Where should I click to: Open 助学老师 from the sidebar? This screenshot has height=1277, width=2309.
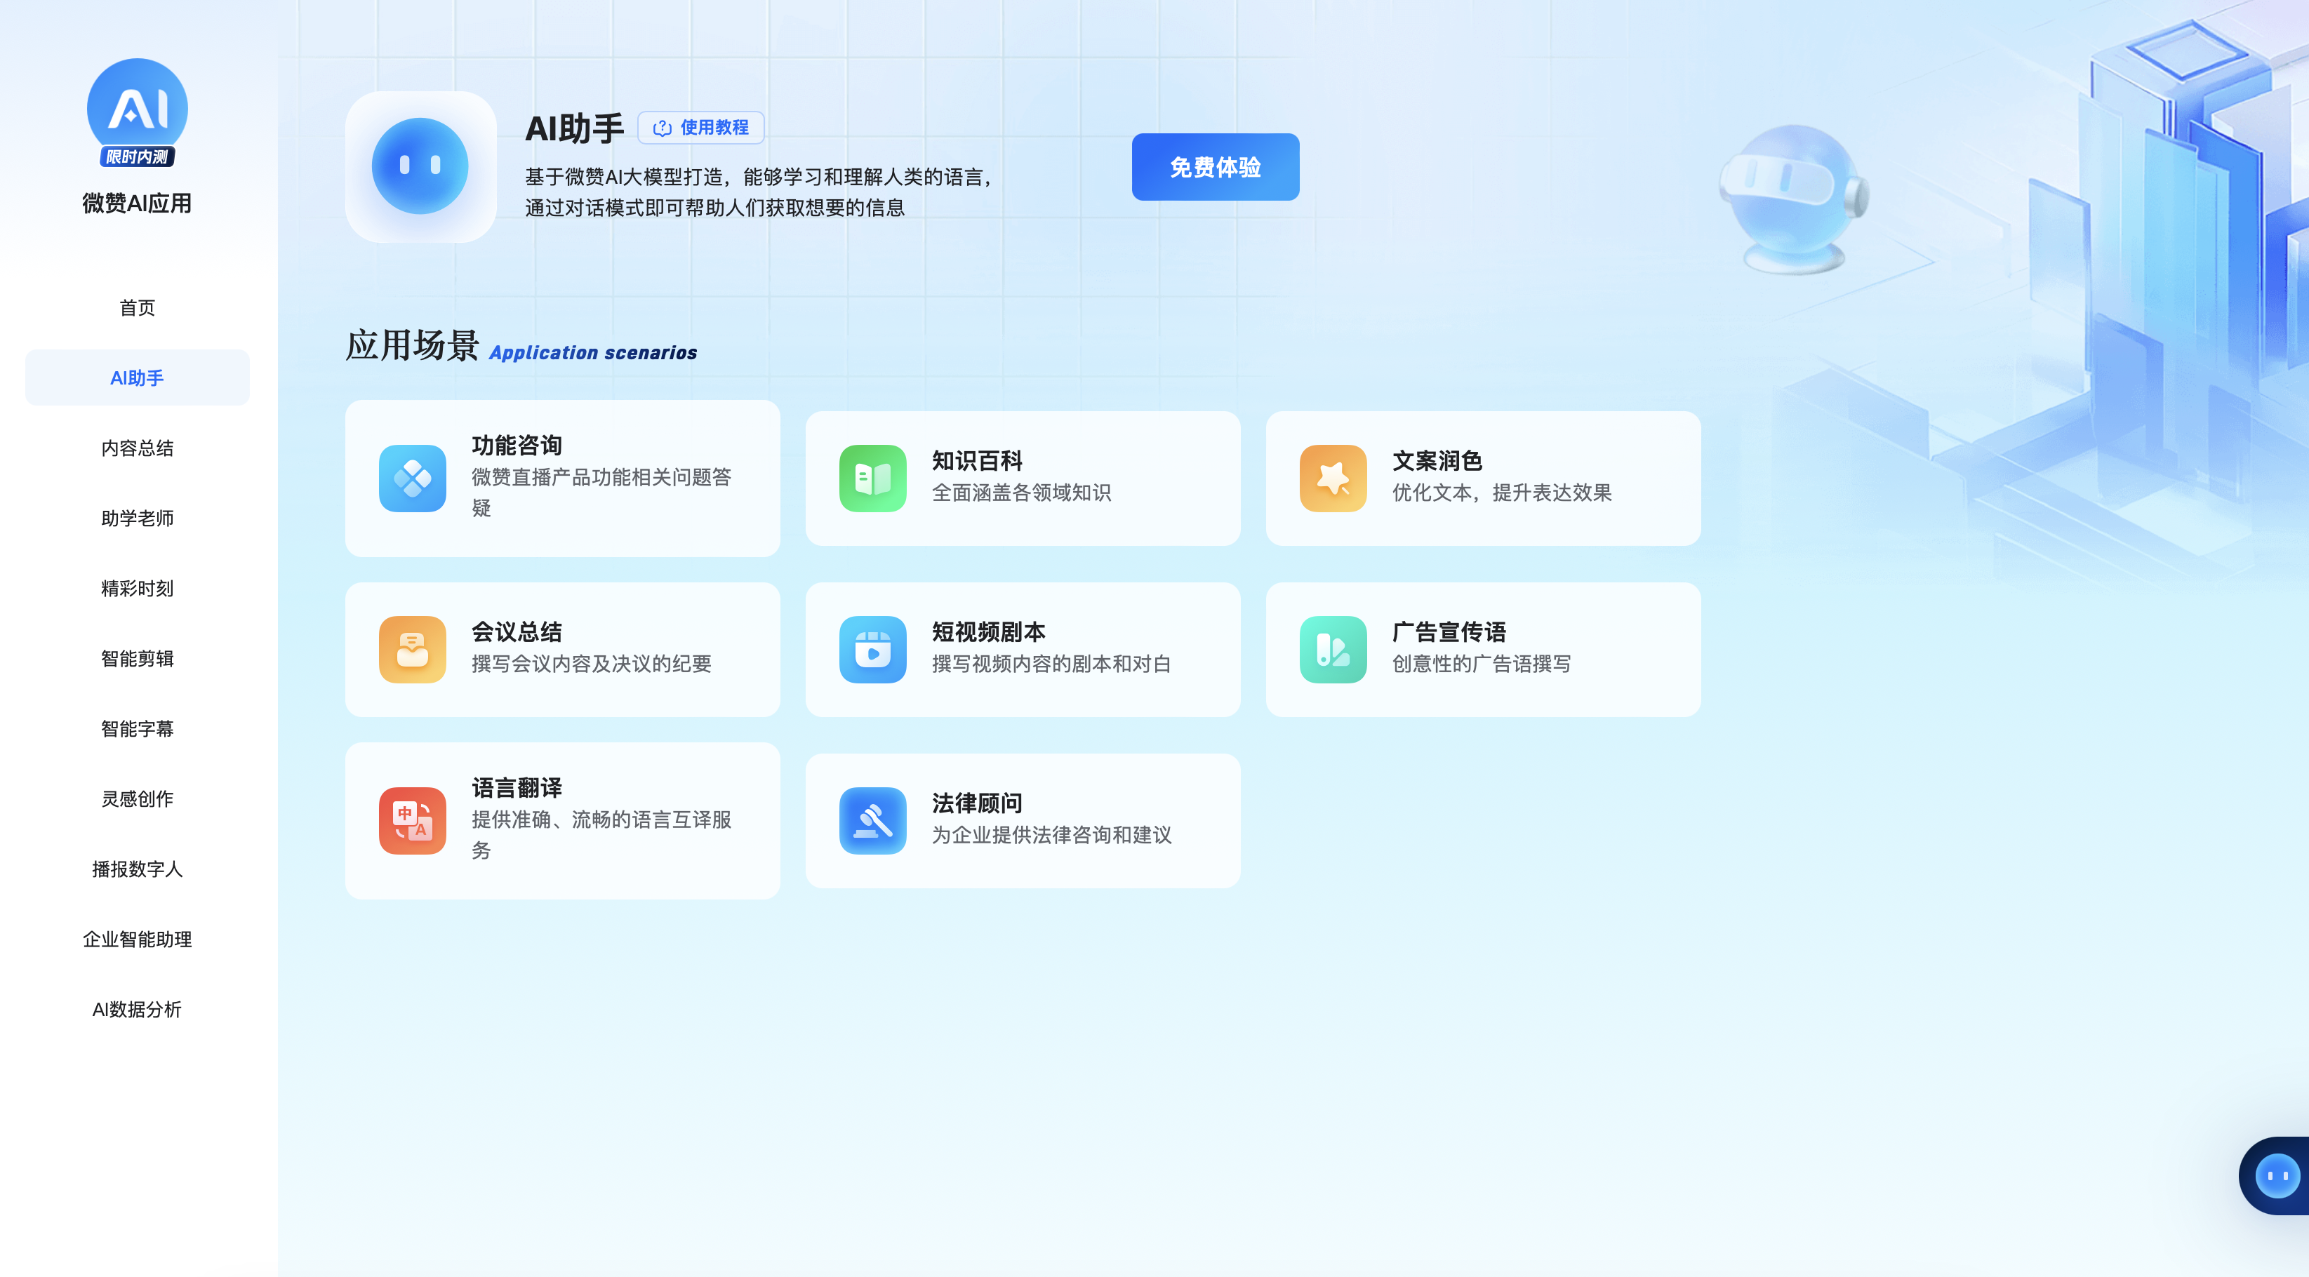pyautogui.click(x=137, y=518)
